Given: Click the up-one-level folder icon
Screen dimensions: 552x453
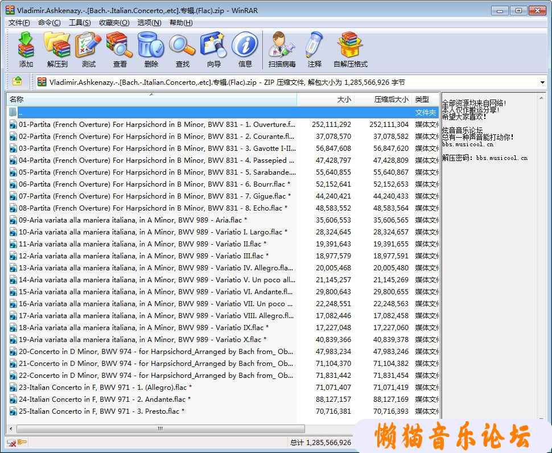Looking at the screenshot, I should pyautogui.click(x=17, y=82).
